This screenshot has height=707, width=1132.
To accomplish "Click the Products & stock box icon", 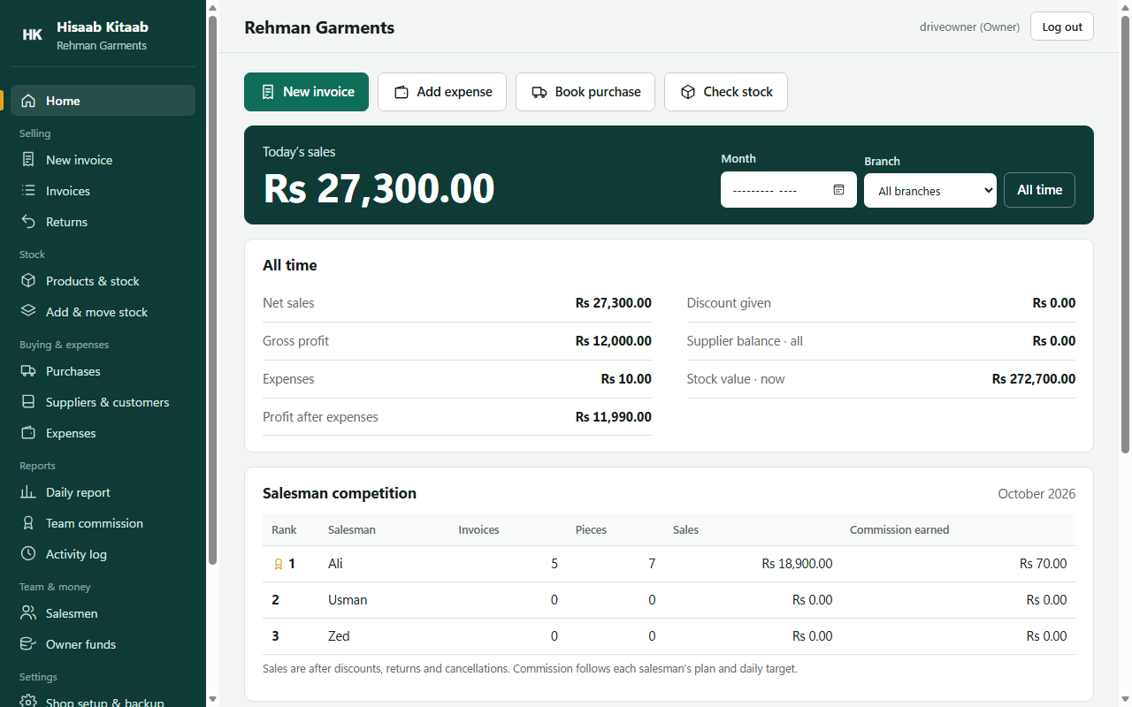I will [29, 281].
